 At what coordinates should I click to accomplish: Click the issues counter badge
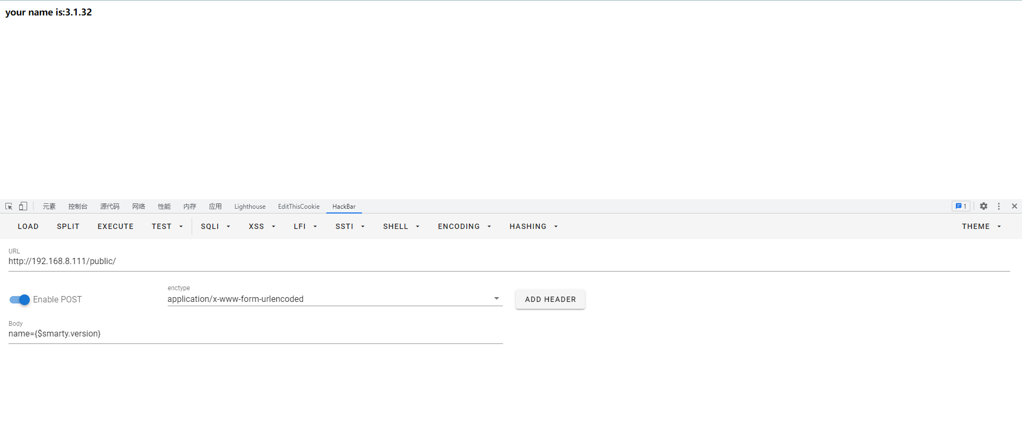[961, 207]
